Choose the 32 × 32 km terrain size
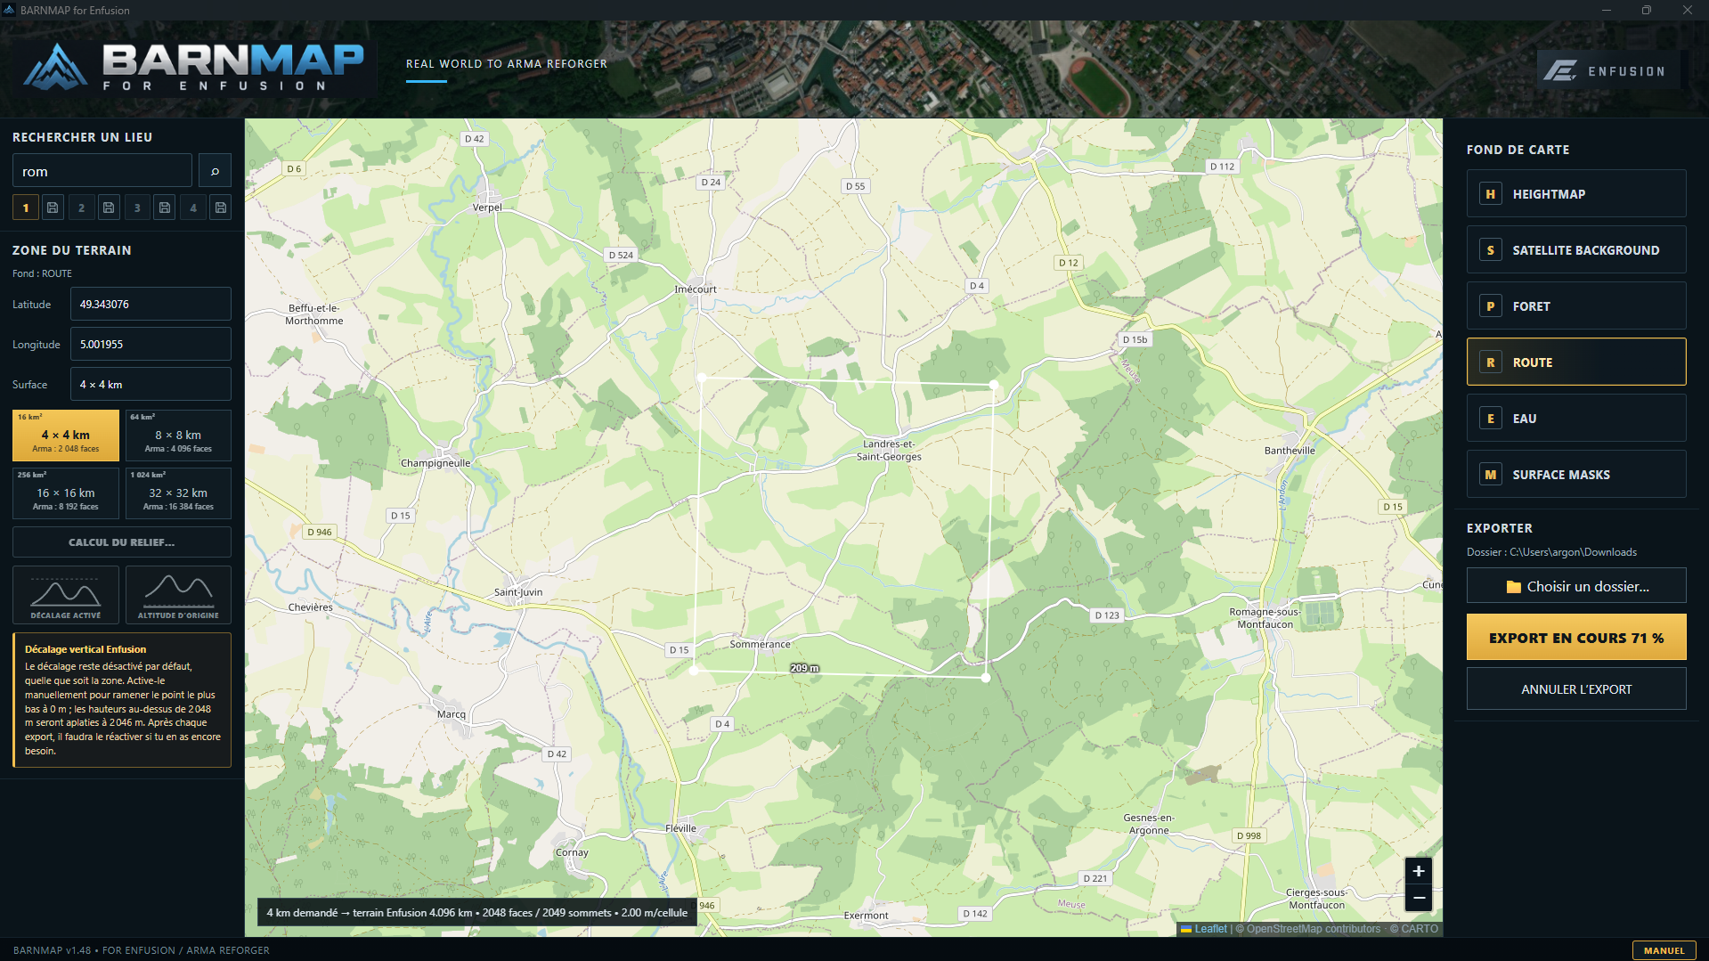 tap(178, 493)
